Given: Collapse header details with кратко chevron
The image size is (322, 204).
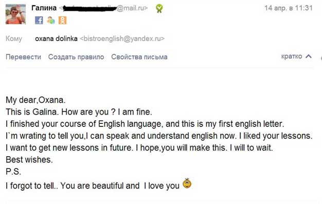Looking at the screenshot, I should tap(309, 56).
